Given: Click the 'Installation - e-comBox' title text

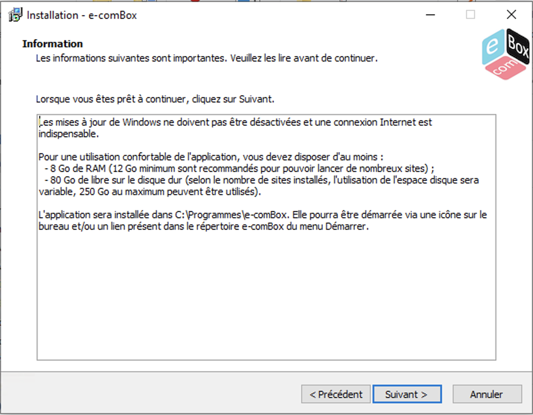Looking at the screenshot, I should coord(82,15).
